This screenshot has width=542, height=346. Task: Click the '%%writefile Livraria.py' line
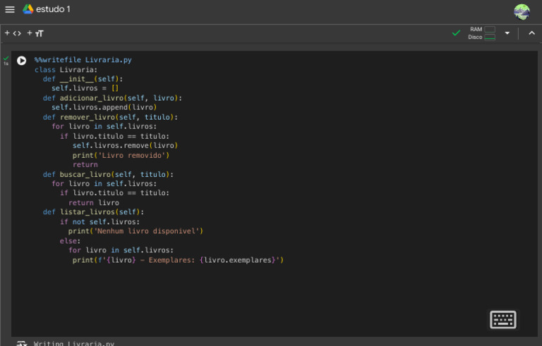pos(83,60)
